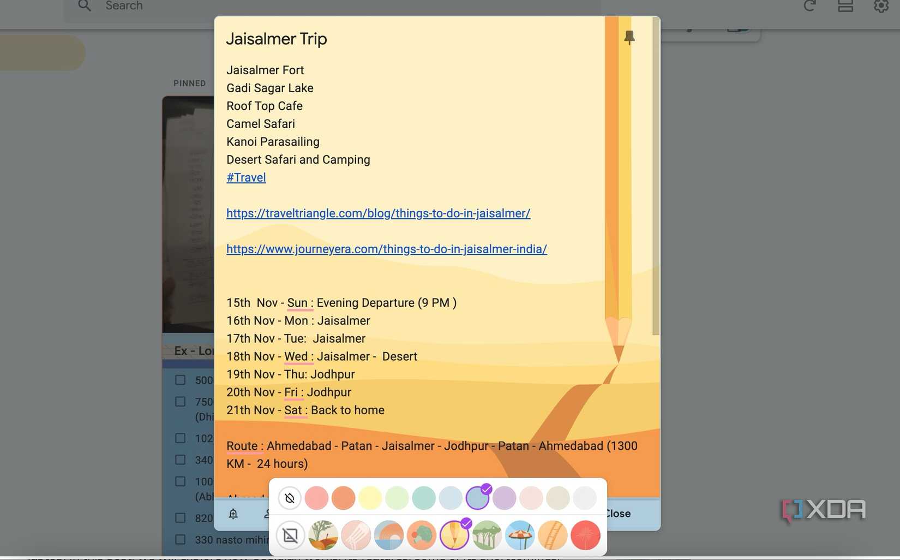Open the traveltriangle.com Jaisalmer link

pyautogui.click(x=378, y=213)
